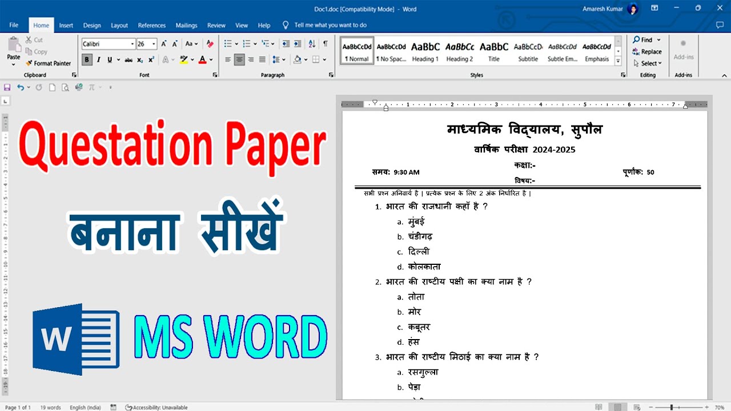Image resolution: width=731 pixels, height=411 pixels.
Task: Open the font size 26 dropdown
Action: click(x=154, y=44)
